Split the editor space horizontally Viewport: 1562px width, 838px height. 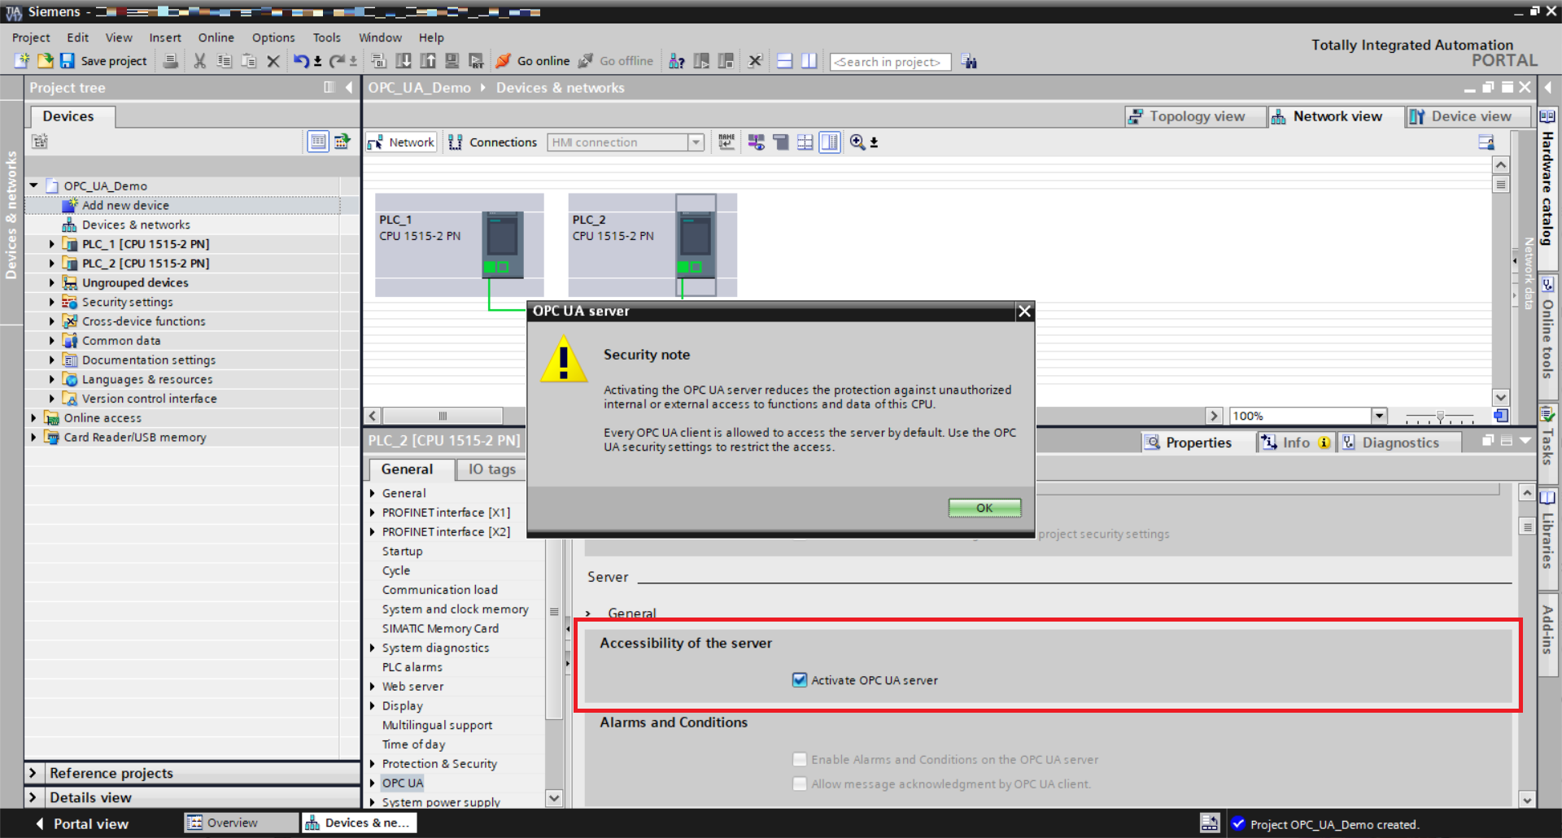(784, 61)
